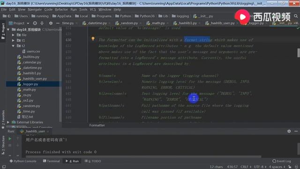Collapse the day16 project root folder

[8, 30]
